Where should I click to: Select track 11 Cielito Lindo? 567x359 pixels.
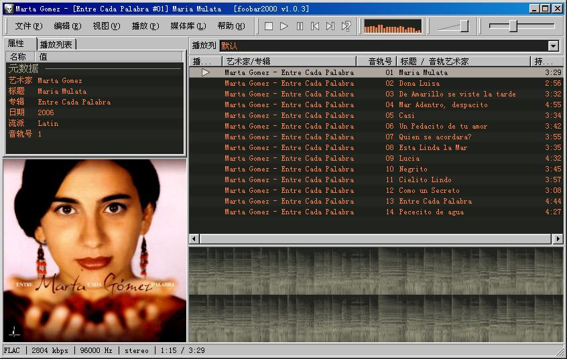pyautogui.click(x=376, y=179)
